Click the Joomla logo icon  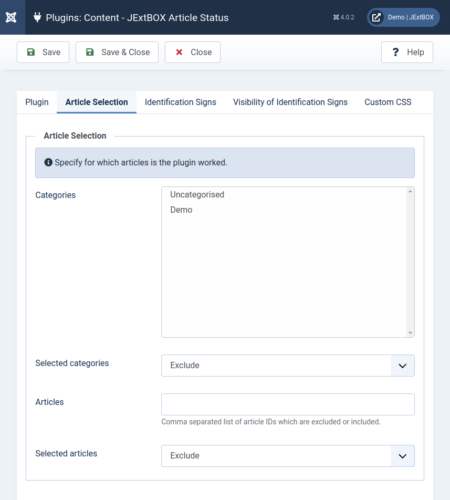coord(11,17)
